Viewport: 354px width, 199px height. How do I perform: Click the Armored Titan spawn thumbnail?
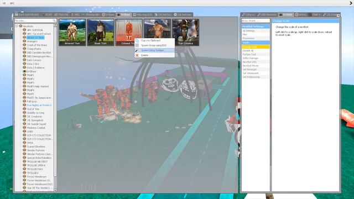tap(72, 32)
